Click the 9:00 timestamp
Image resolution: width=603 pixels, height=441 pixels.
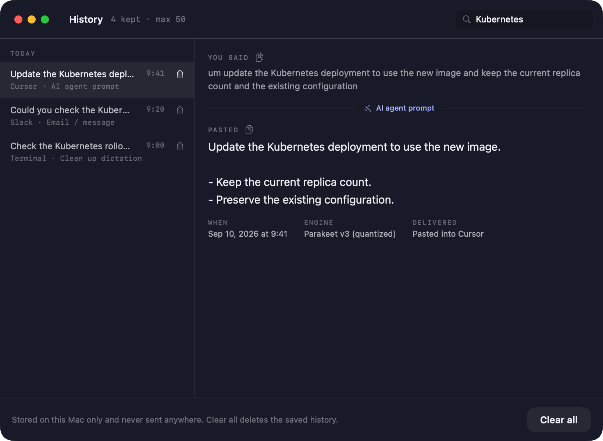(155, 145)
